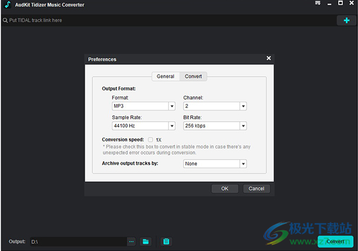Click the plus add-track button

[346, 20]
